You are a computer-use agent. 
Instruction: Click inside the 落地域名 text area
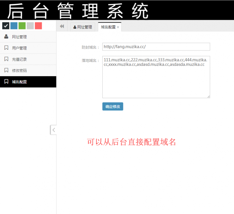tap(156, 80)
